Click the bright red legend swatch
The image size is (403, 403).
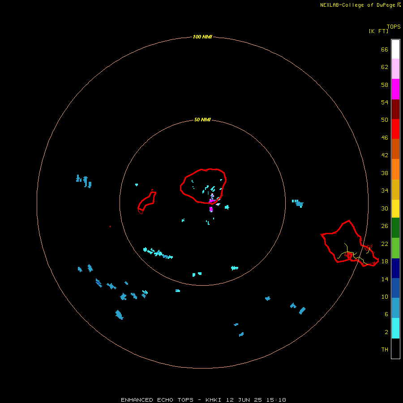(x=395, y=129)
